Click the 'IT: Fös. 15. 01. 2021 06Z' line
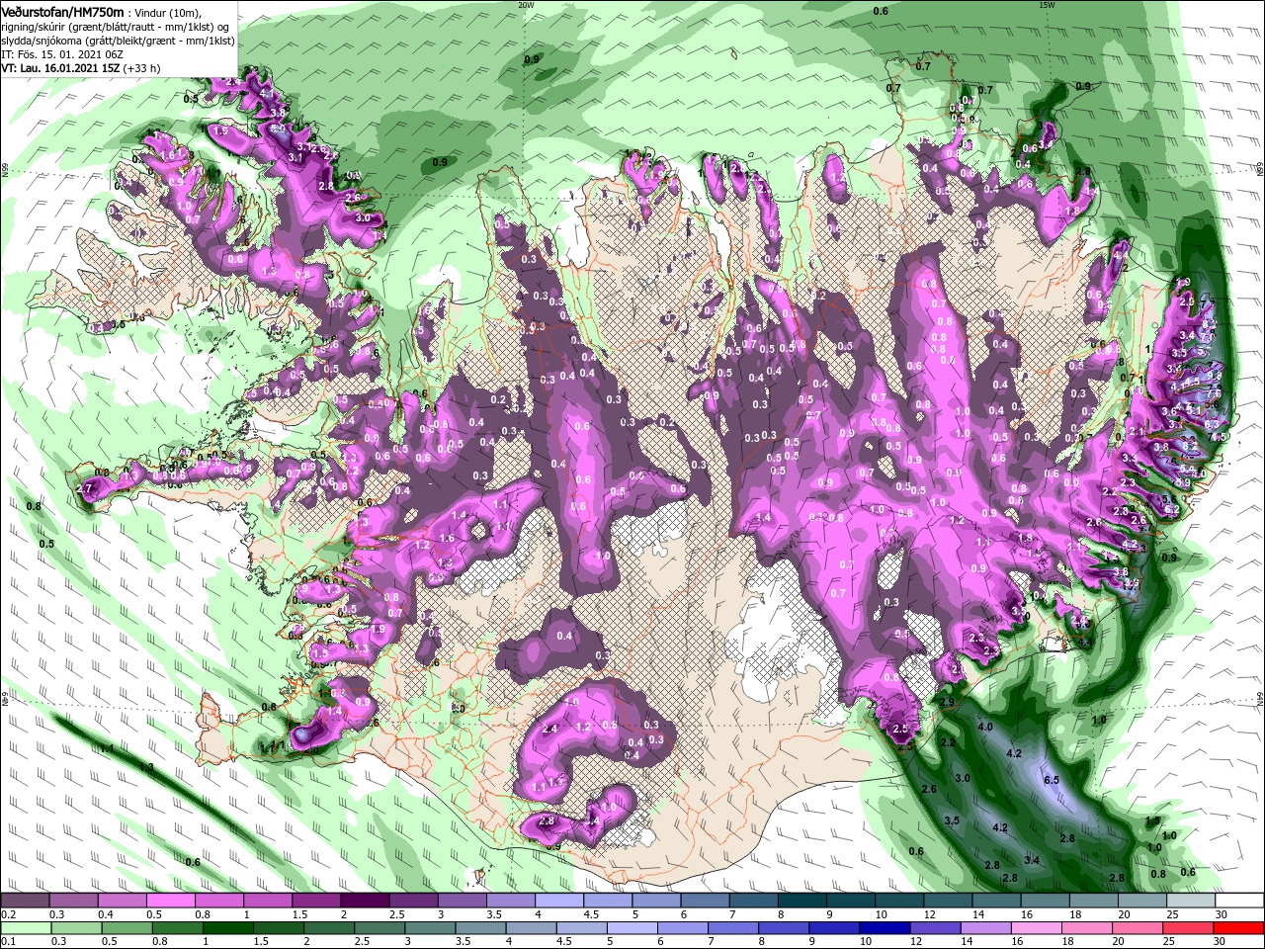 [x=60, y=54]
